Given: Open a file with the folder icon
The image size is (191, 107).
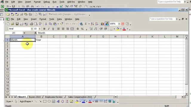Looking at the screenshot, I should pos(13,24).
